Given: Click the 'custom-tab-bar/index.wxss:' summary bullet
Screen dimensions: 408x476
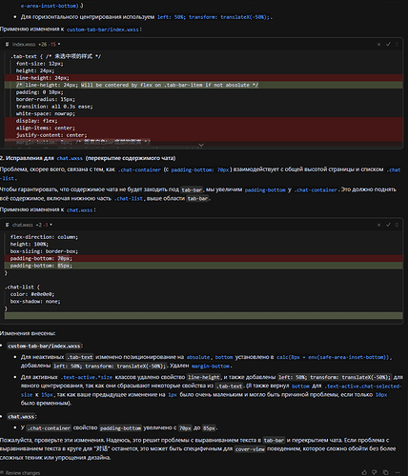Looking at the screenshot, I should (x=45, y=346).
